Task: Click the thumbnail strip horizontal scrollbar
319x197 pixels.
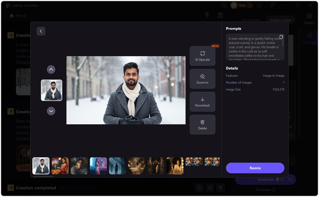Action: tap(43, 176)
